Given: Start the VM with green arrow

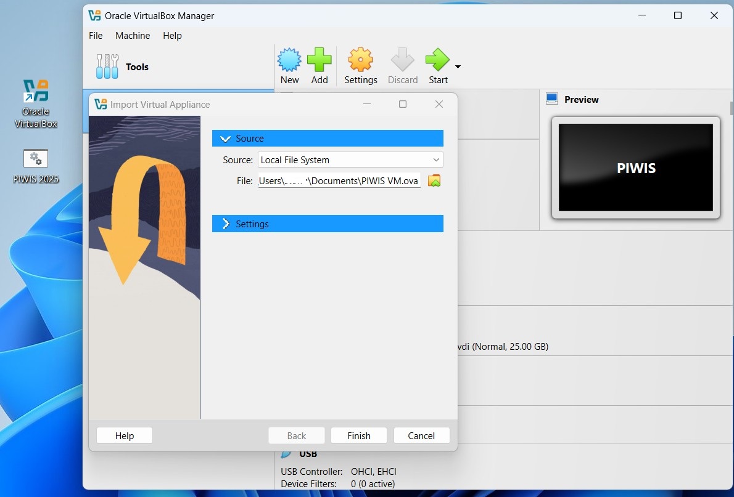Looking at the screenshot, I should (438, 60).
